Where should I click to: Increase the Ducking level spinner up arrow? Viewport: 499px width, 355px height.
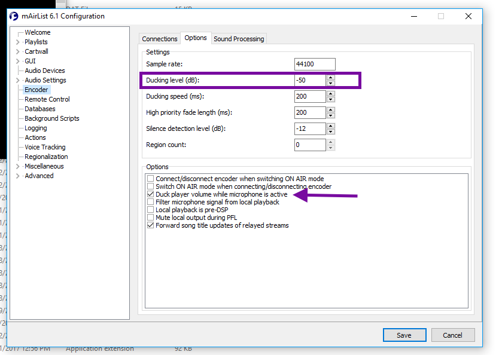[331, 77]
